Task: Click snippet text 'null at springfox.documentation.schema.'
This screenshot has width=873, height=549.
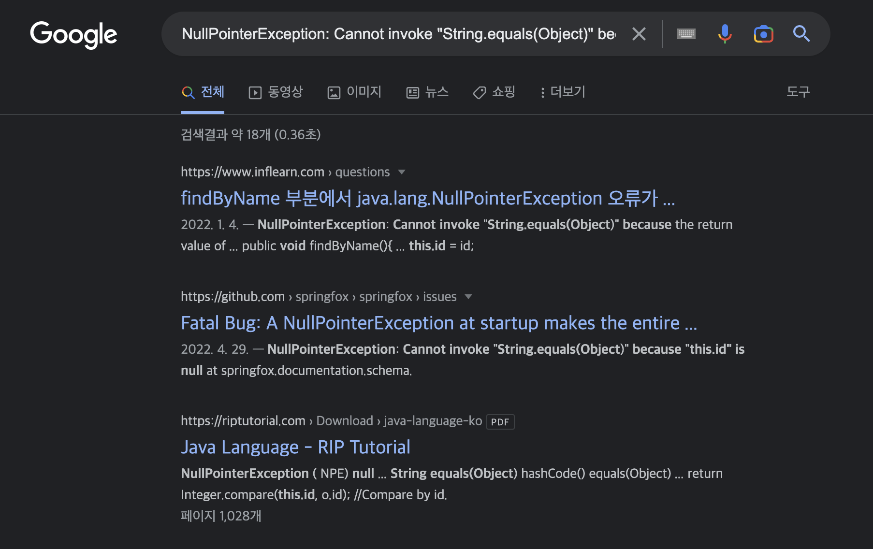Action: pos(296,370)
